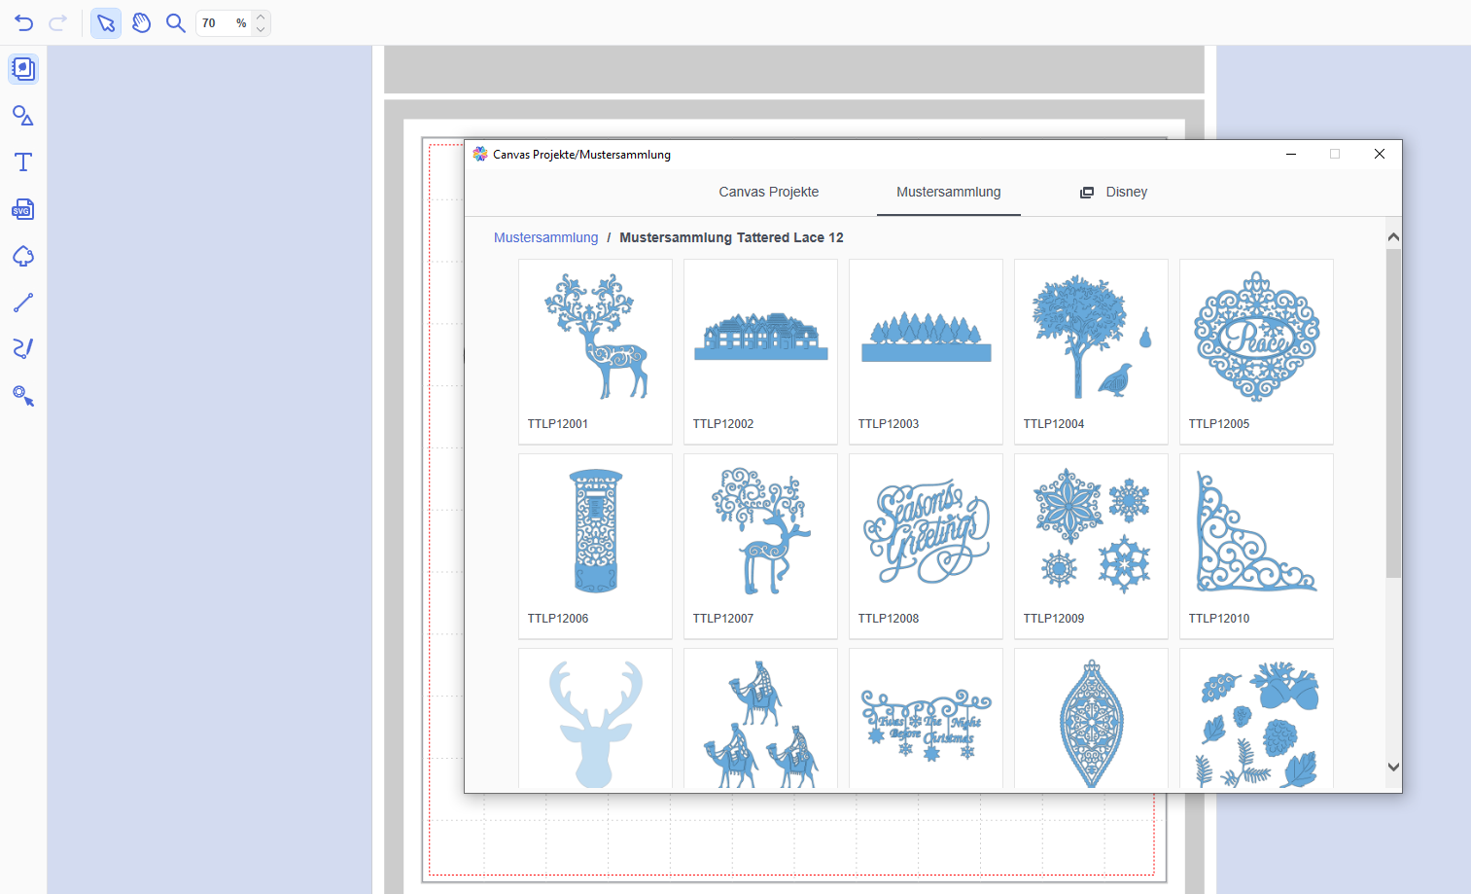Decrease zoom with the down stepper arrow

point(260,30)
